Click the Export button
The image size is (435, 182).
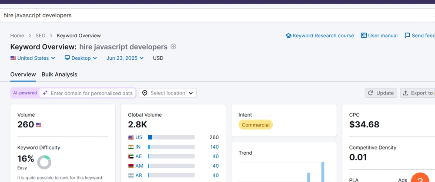pyautogui.click(x=418, y=93)
